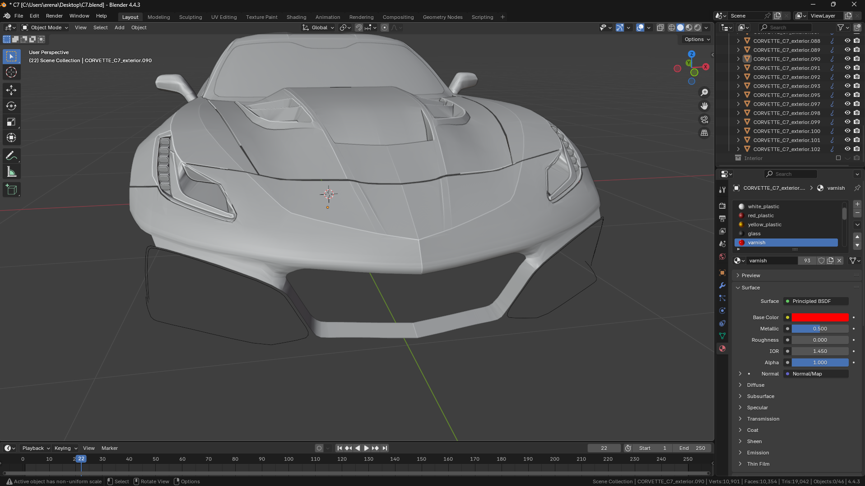This screenshot has width=865, height=486.
Task: Open the Output properties tab
Action: [722, 219]
